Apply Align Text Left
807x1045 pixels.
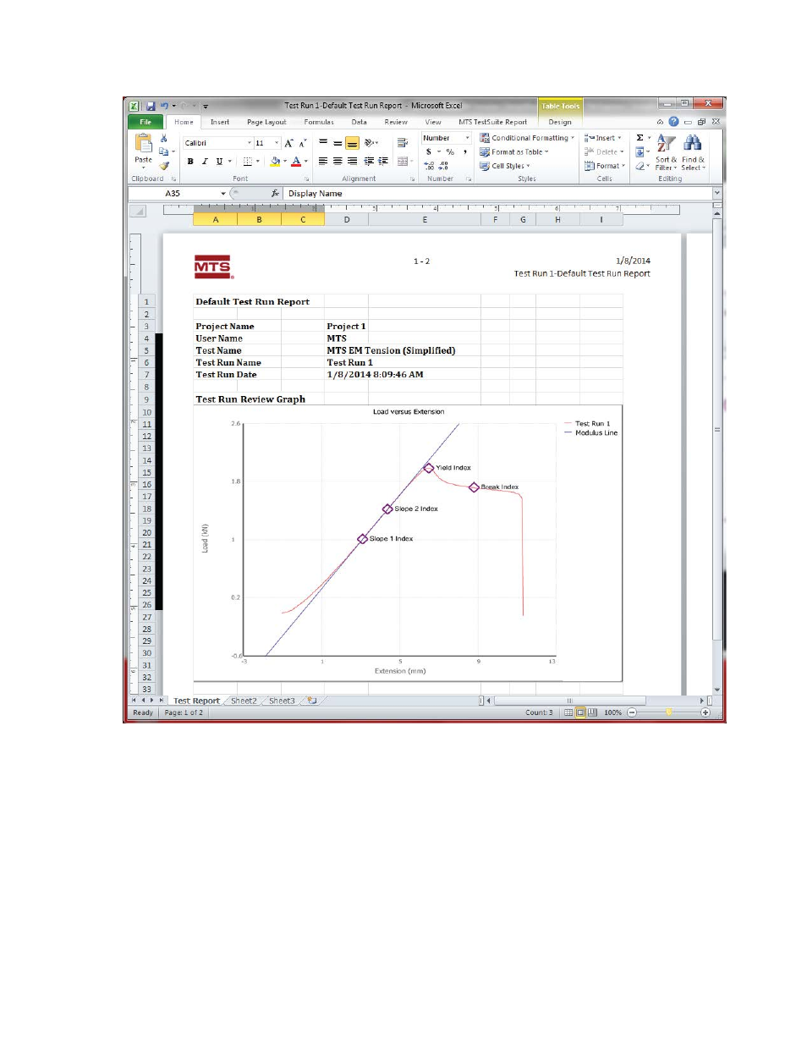pyautogui.click(x=323, y=161)
